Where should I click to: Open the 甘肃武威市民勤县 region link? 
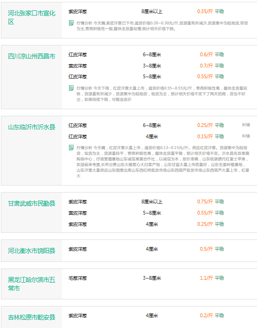(x=31, y=203)
